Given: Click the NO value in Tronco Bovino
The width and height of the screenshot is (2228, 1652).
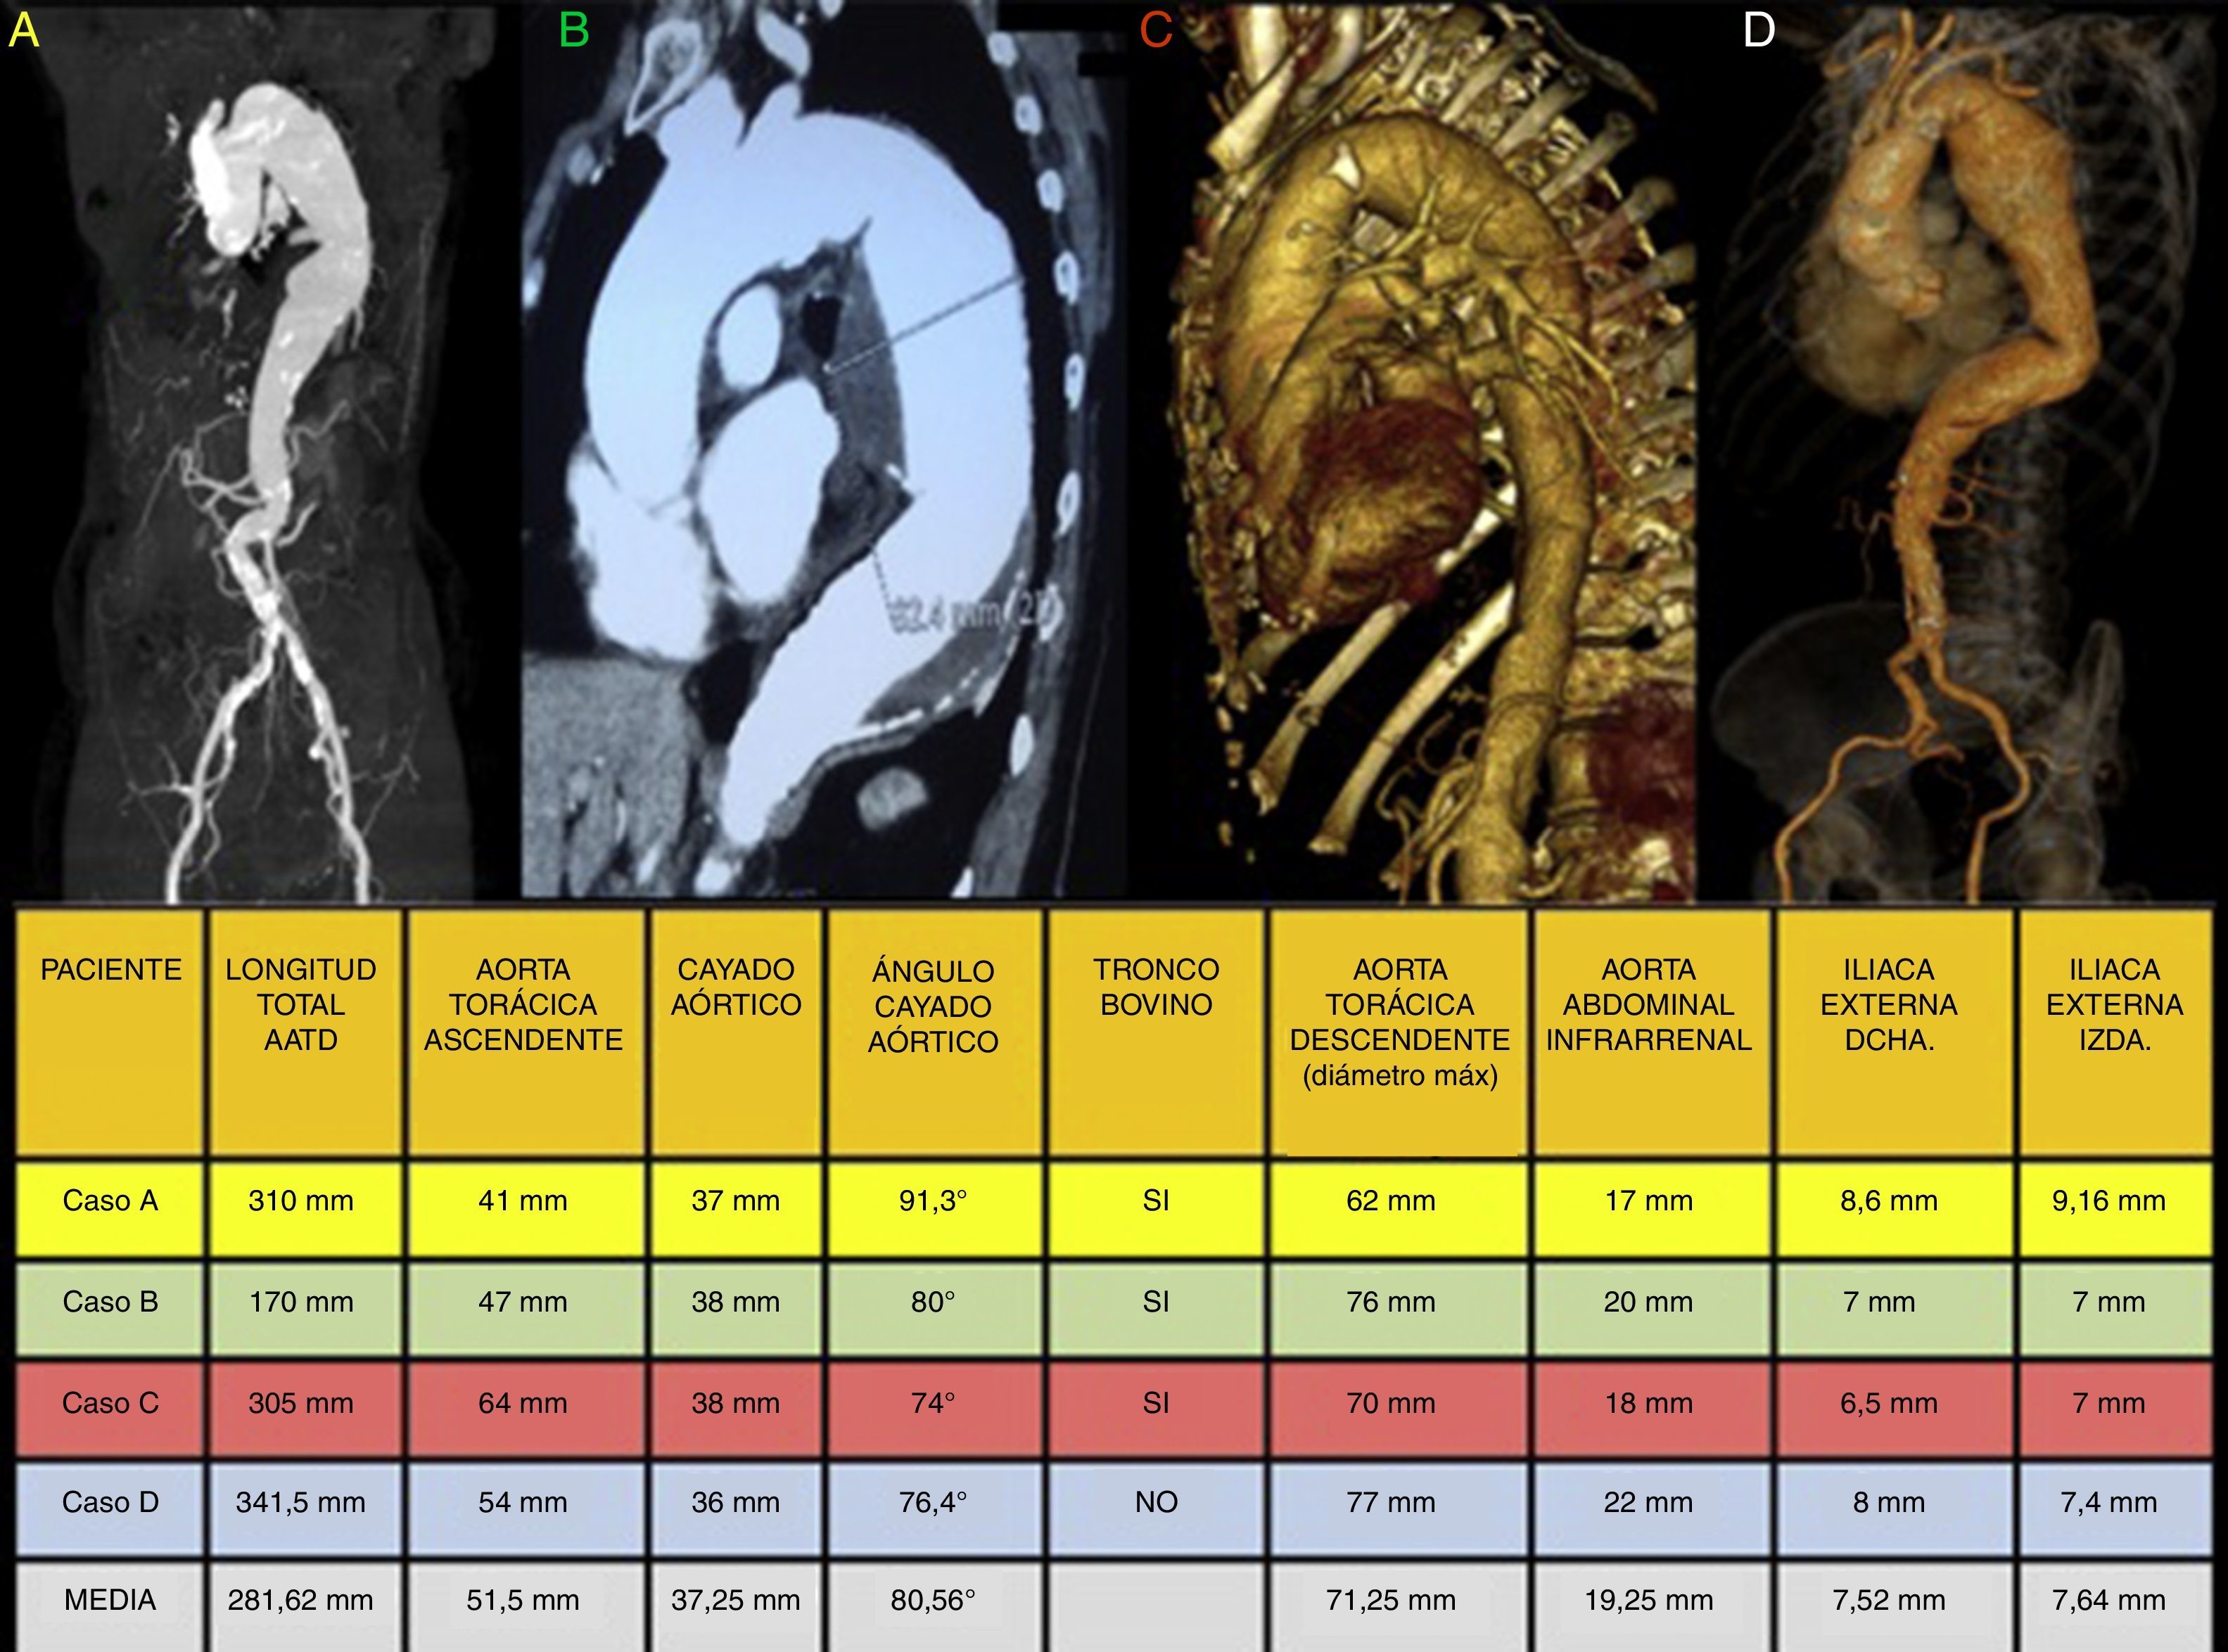Looking at the screenshot, I should pos(1156,1502).
